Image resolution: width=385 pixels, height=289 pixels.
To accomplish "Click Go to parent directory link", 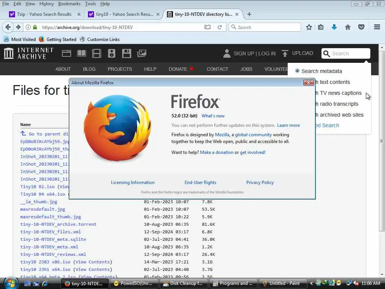I will pos(44,134).
